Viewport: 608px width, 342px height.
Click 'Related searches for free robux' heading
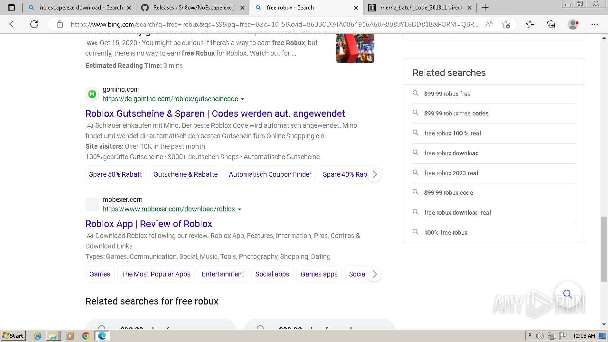[152, 301]
